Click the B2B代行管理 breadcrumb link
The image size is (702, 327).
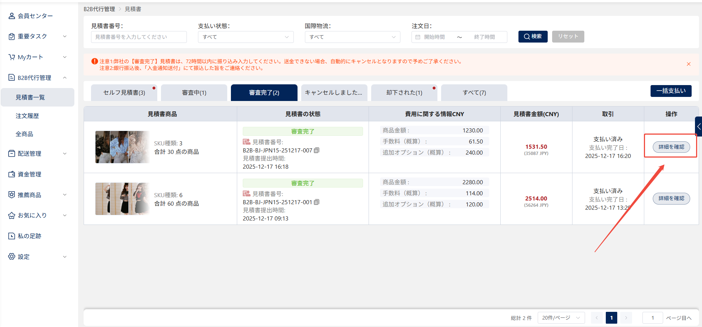click(99, 9)
